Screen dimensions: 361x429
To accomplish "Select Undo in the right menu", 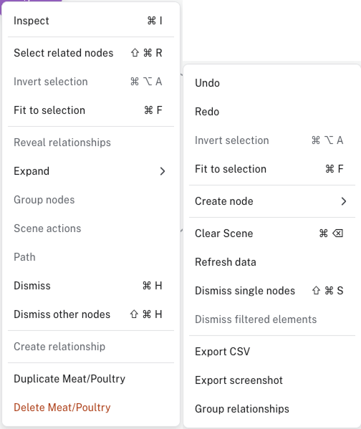I will point(272,83).
